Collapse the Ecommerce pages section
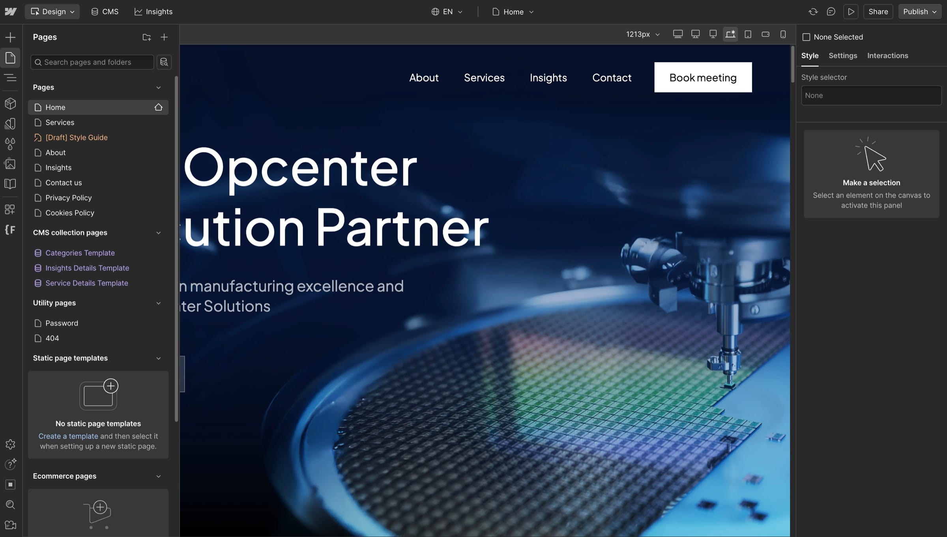Image resolution: width=947 pixels, height=537 pixels. point(159,476)
